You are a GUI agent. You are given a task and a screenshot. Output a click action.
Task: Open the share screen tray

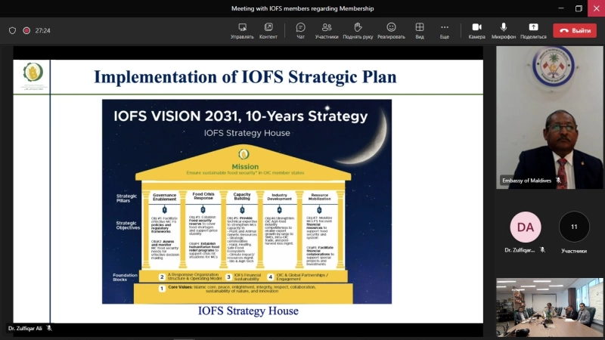533,30
